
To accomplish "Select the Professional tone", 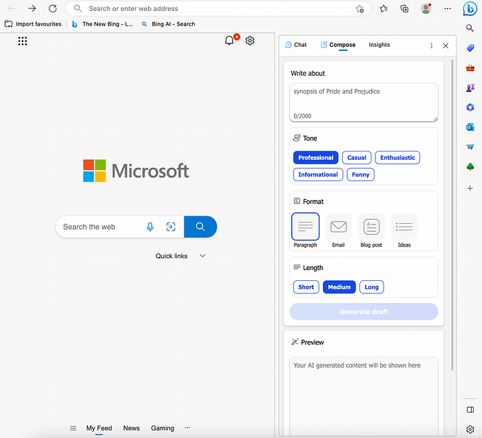I will point(315,158).
